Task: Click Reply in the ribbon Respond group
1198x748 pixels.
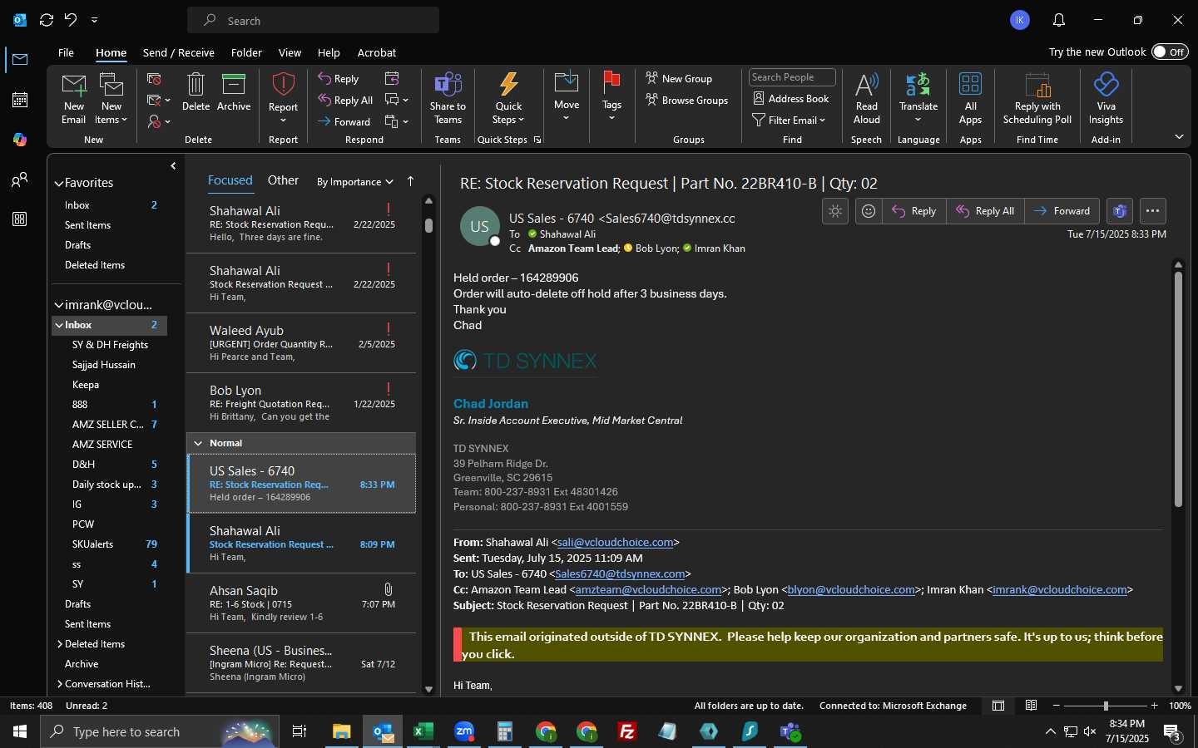Action: 338,79
